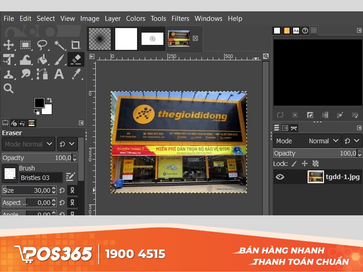Close the tgdd-1.jpg image tab

tap(195, 38)
